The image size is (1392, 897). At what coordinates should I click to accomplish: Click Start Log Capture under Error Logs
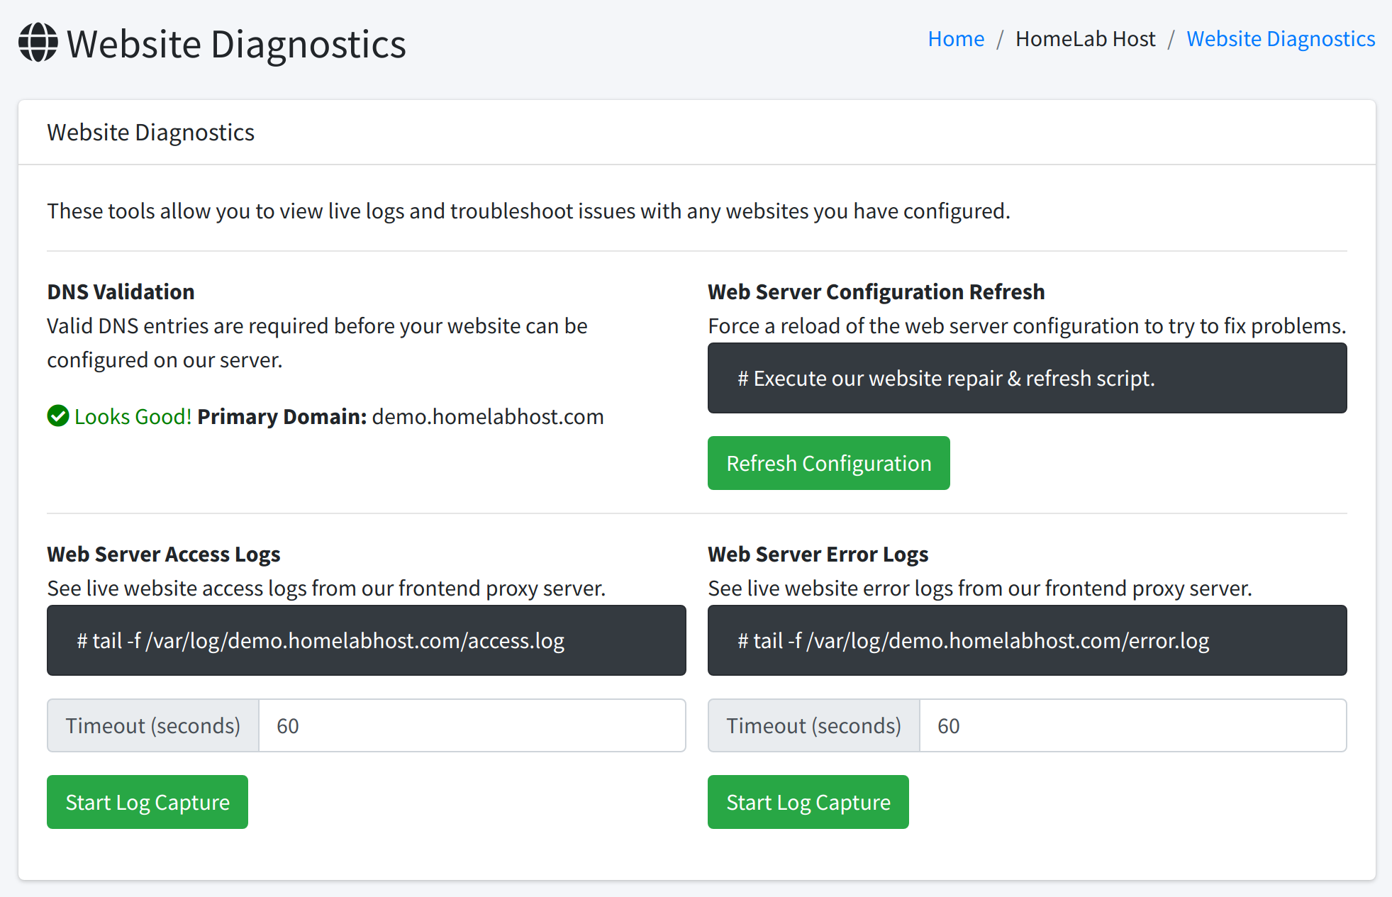(808, 802)
